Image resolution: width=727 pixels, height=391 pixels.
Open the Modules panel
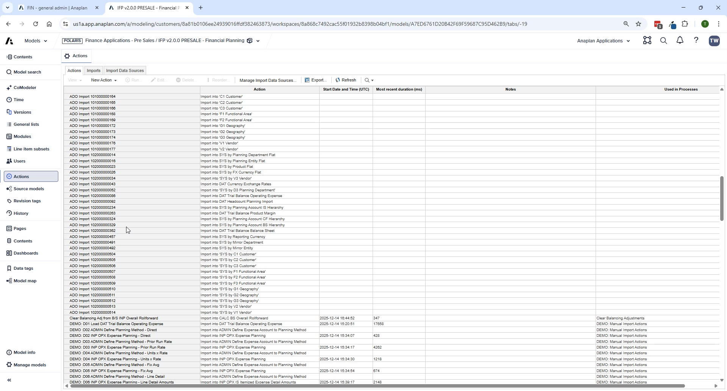tap(22, 136)
